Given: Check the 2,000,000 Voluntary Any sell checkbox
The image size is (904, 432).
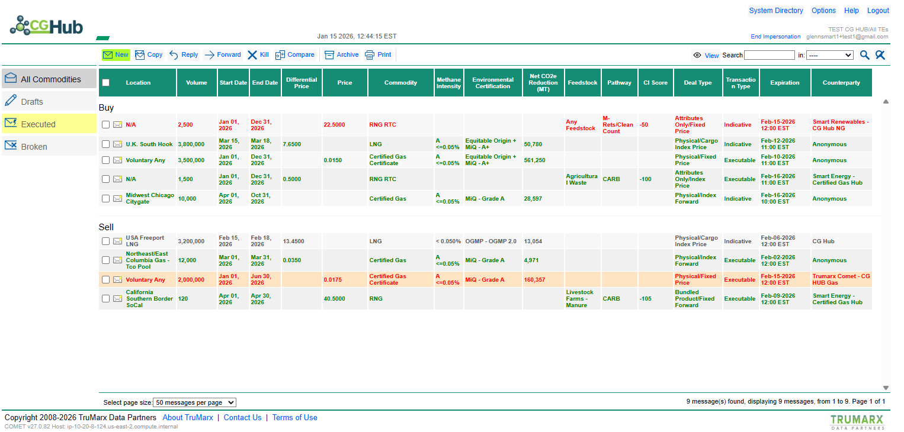Looking at the screenshot, I should pos(105,280).
